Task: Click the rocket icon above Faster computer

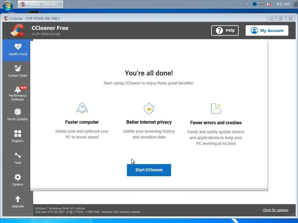Action: [x=82, y=108]
